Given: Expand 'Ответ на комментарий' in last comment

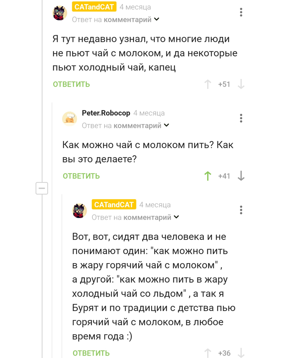Looking at the screenshot, I should click(177, 217).
